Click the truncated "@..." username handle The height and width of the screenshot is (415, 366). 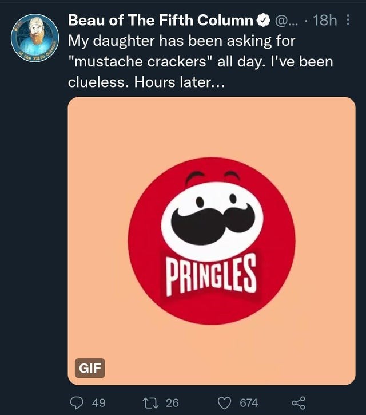287,21
